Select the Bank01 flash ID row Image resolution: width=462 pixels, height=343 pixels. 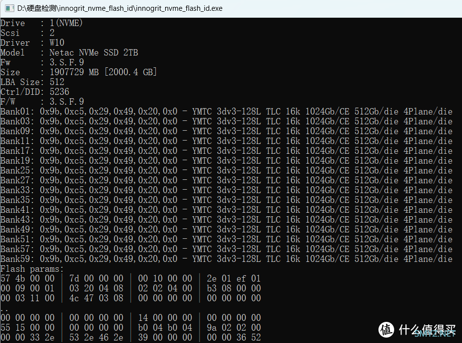(x=226, y=112)
